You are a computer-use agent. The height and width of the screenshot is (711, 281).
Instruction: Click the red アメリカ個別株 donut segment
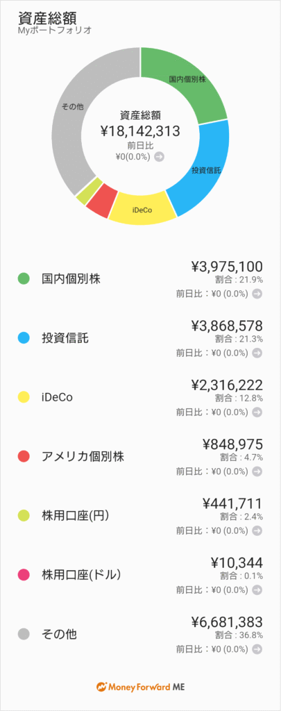(x=101, y=201)
